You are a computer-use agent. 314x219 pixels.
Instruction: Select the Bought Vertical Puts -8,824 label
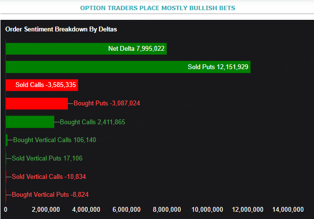50,195
